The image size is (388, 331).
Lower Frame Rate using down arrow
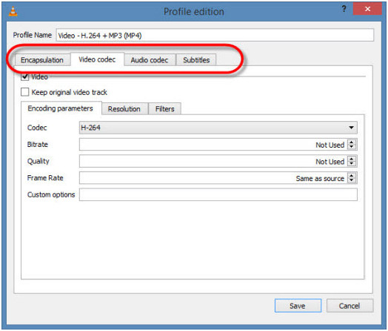point(352,180)
